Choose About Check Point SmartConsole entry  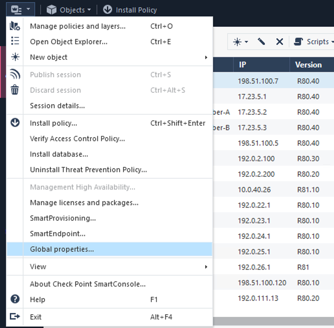tap(109, 284)
